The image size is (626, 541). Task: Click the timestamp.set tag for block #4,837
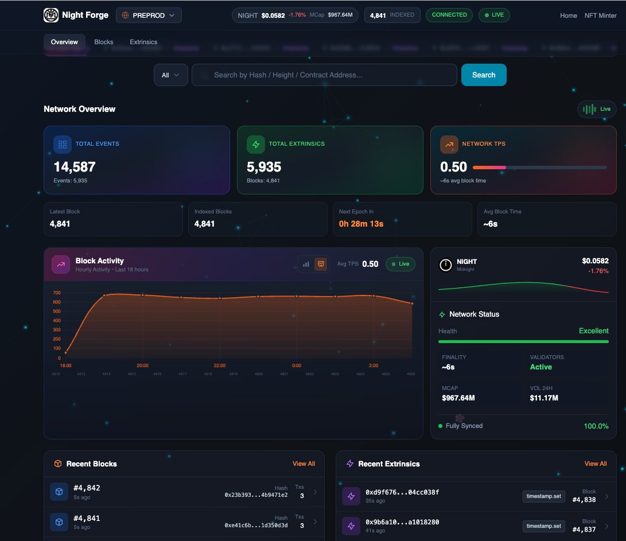point(543,526)
